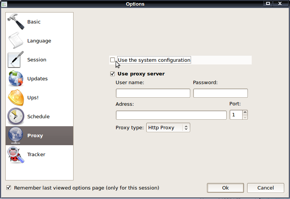Open the Proxy type dropdown
The height and width of the screenshot is (199, 290).
coord(168,128)
